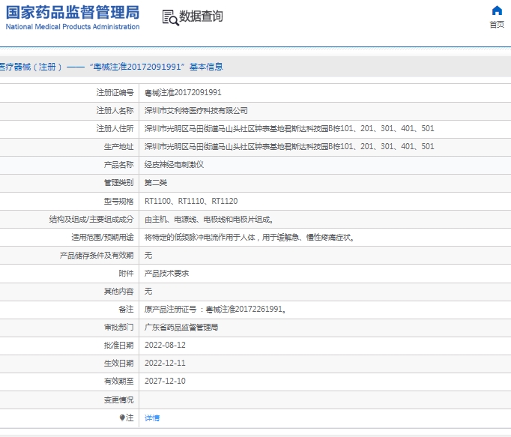Click the 生效日期 row label

tap(119, 363)
